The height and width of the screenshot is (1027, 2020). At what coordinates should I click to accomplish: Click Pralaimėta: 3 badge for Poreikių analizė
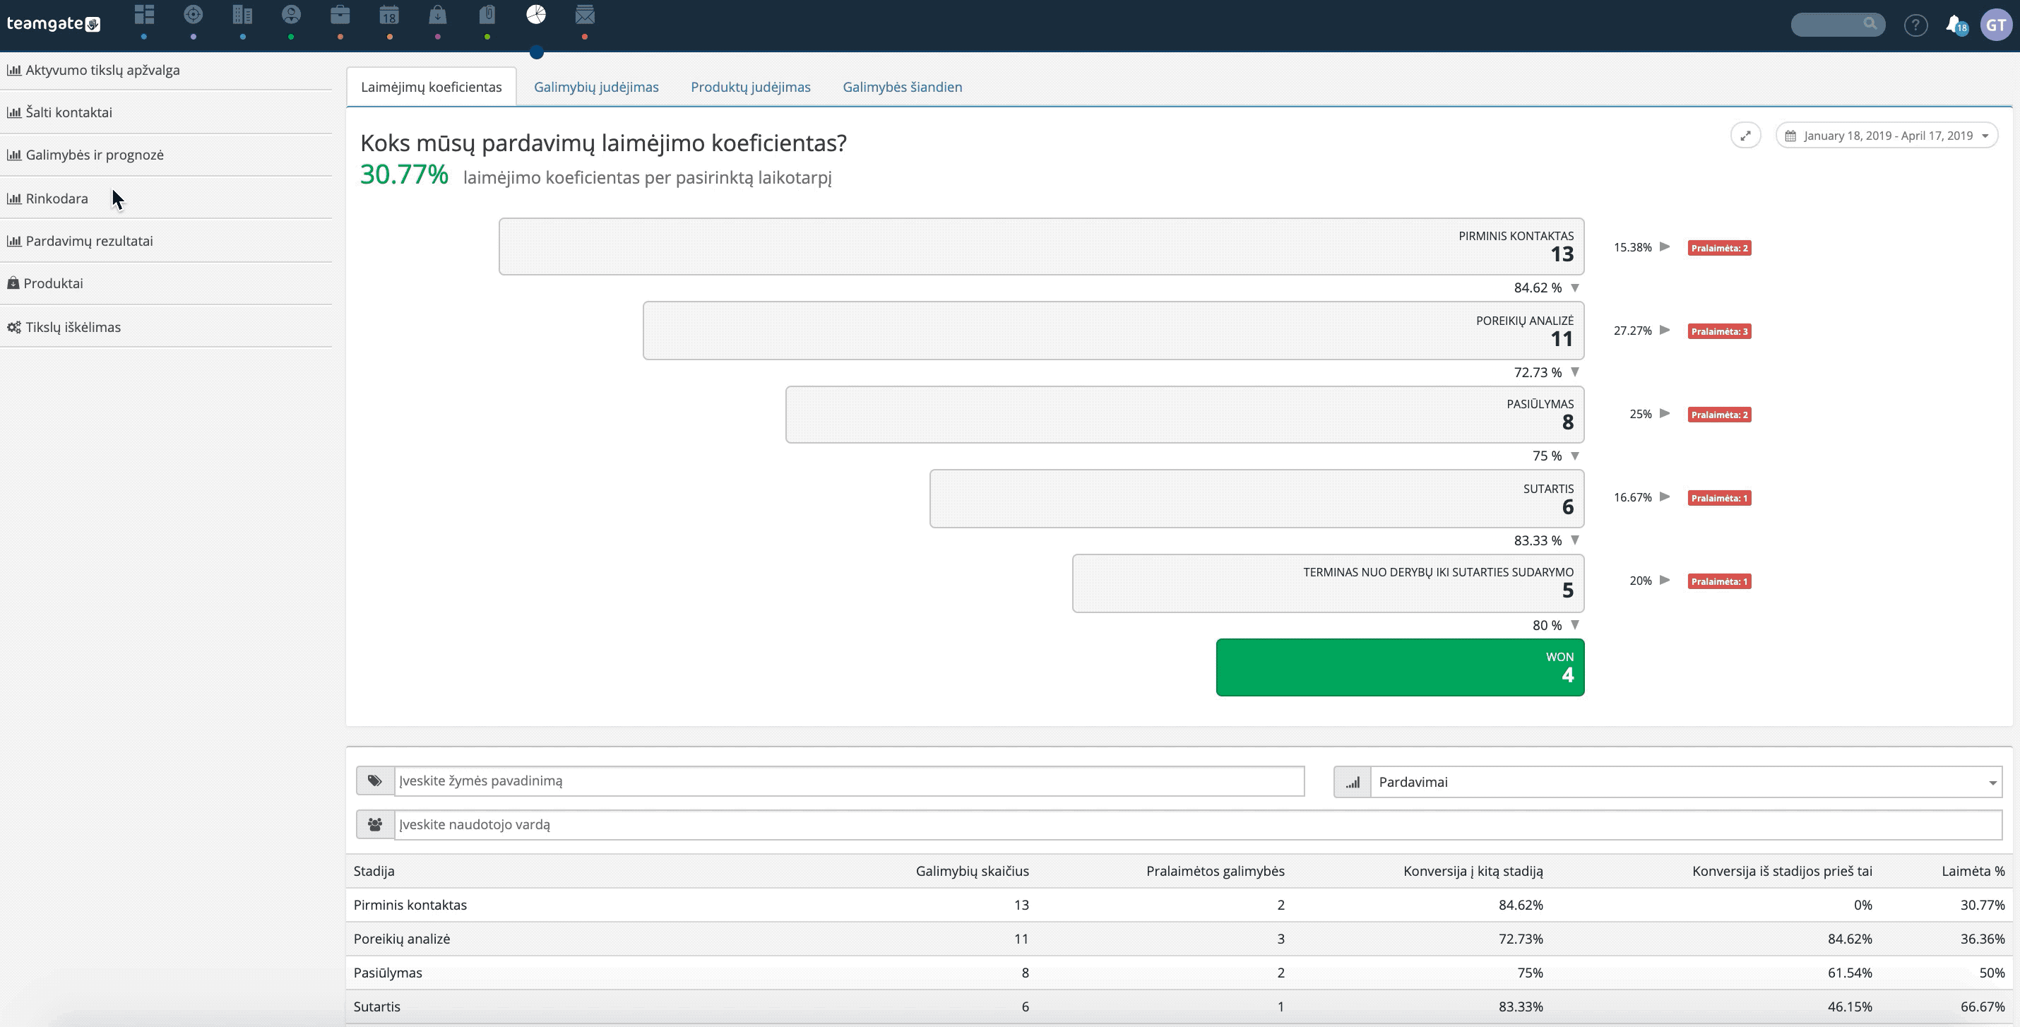tap(1720, 331)
